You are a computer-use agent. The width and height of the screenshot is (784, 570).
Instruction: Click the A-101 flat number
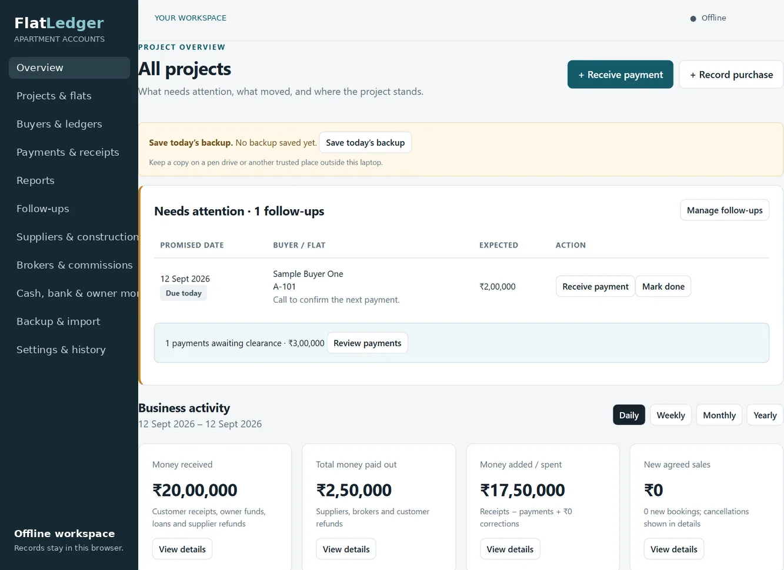tap(285, 287)
